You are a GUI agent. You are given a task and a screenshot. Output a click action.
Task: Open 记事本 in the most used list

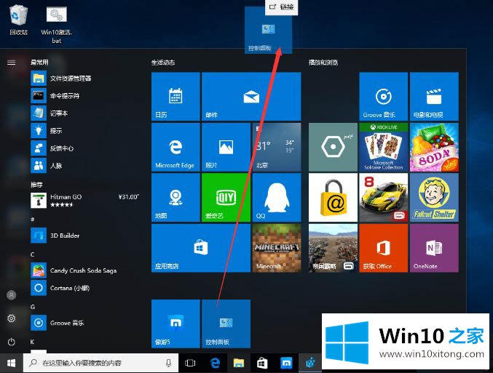85,113
